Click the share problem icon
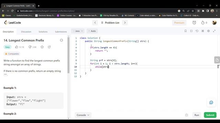220x123 pixels. click(x=49, y=47)
